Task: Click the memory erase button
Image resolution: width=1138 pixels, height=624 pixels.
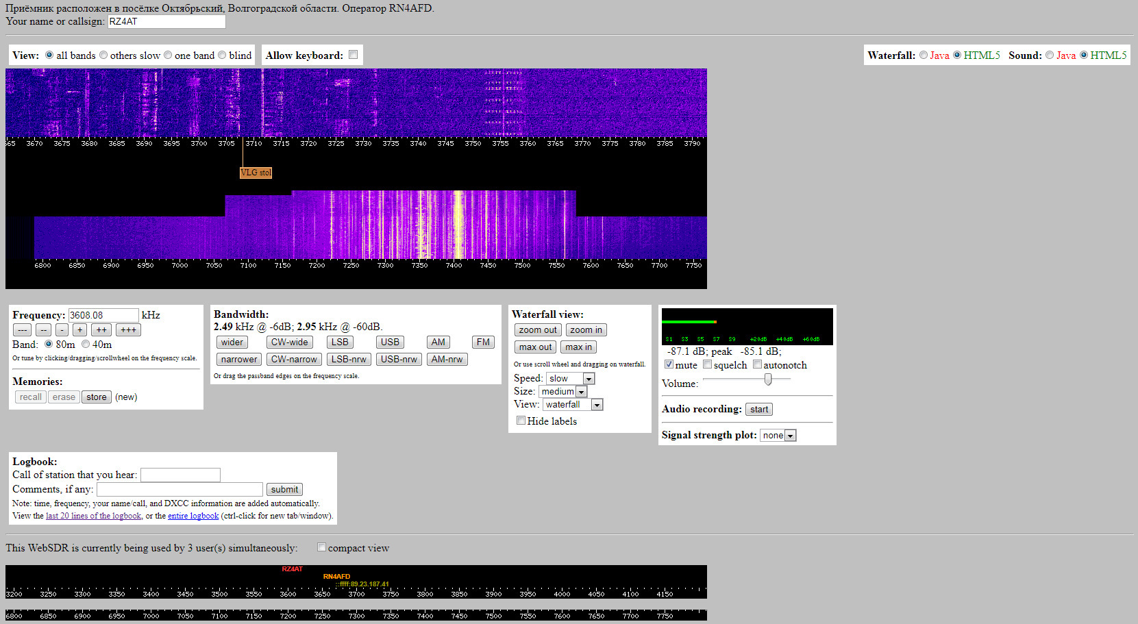Action: (64, 397)
